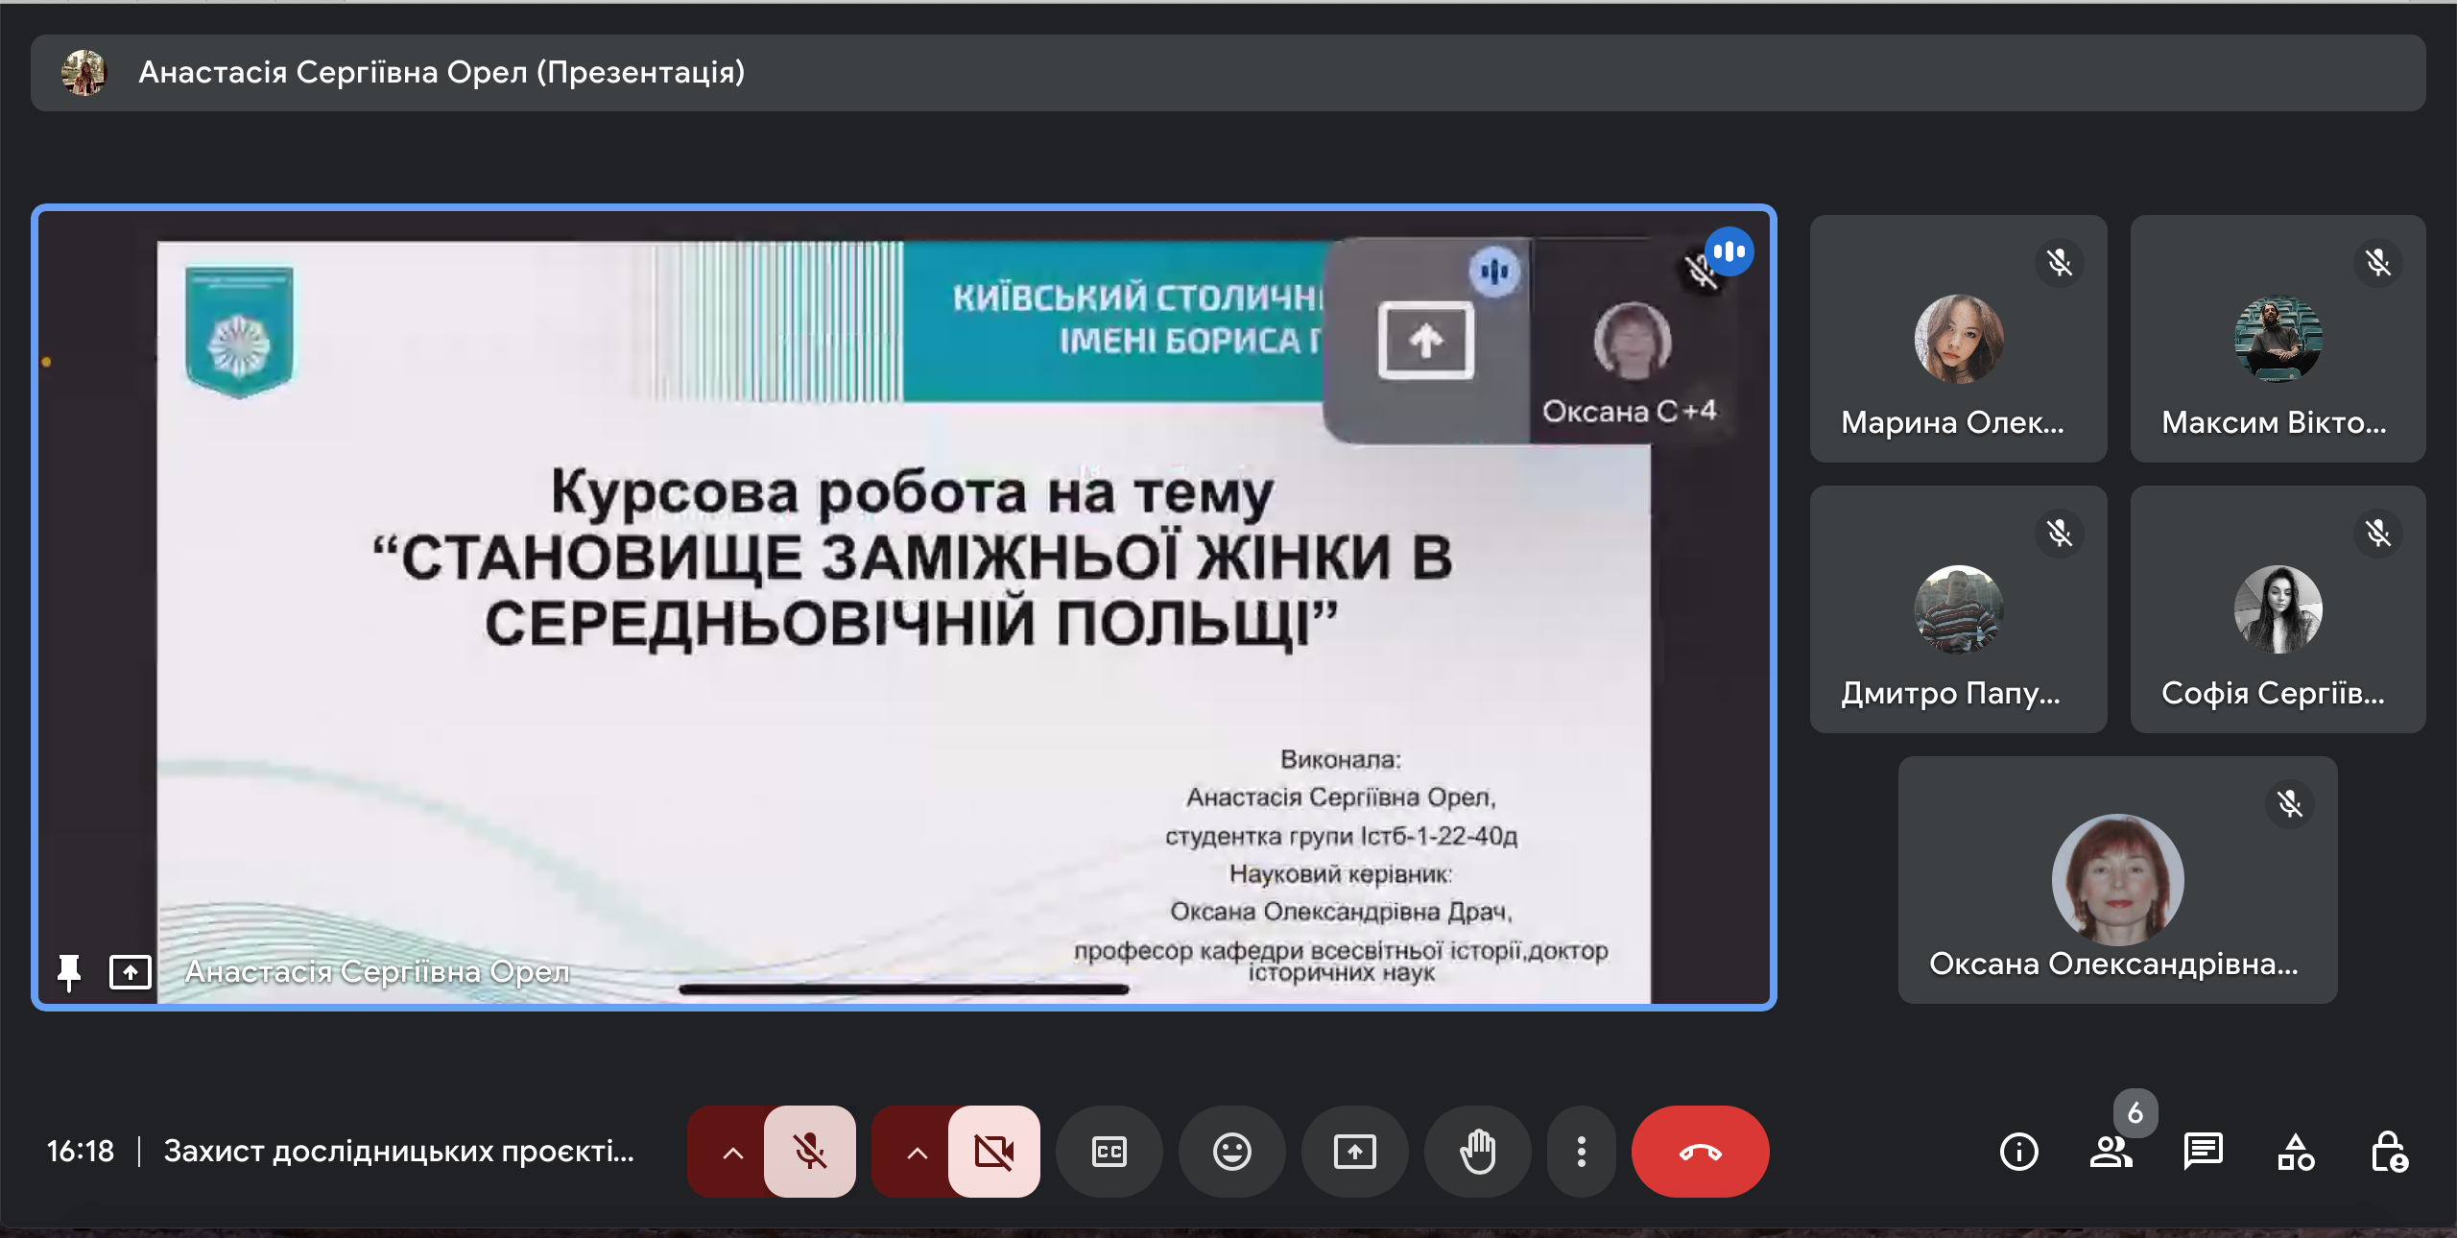Click the leave call red button

[x=1700, y=1152]
